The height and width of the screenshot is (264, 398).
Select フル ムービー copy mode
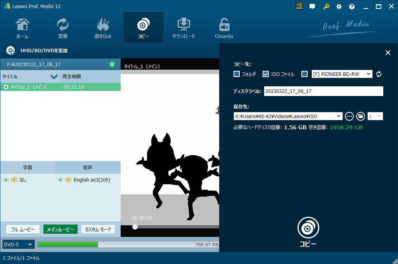22,230
